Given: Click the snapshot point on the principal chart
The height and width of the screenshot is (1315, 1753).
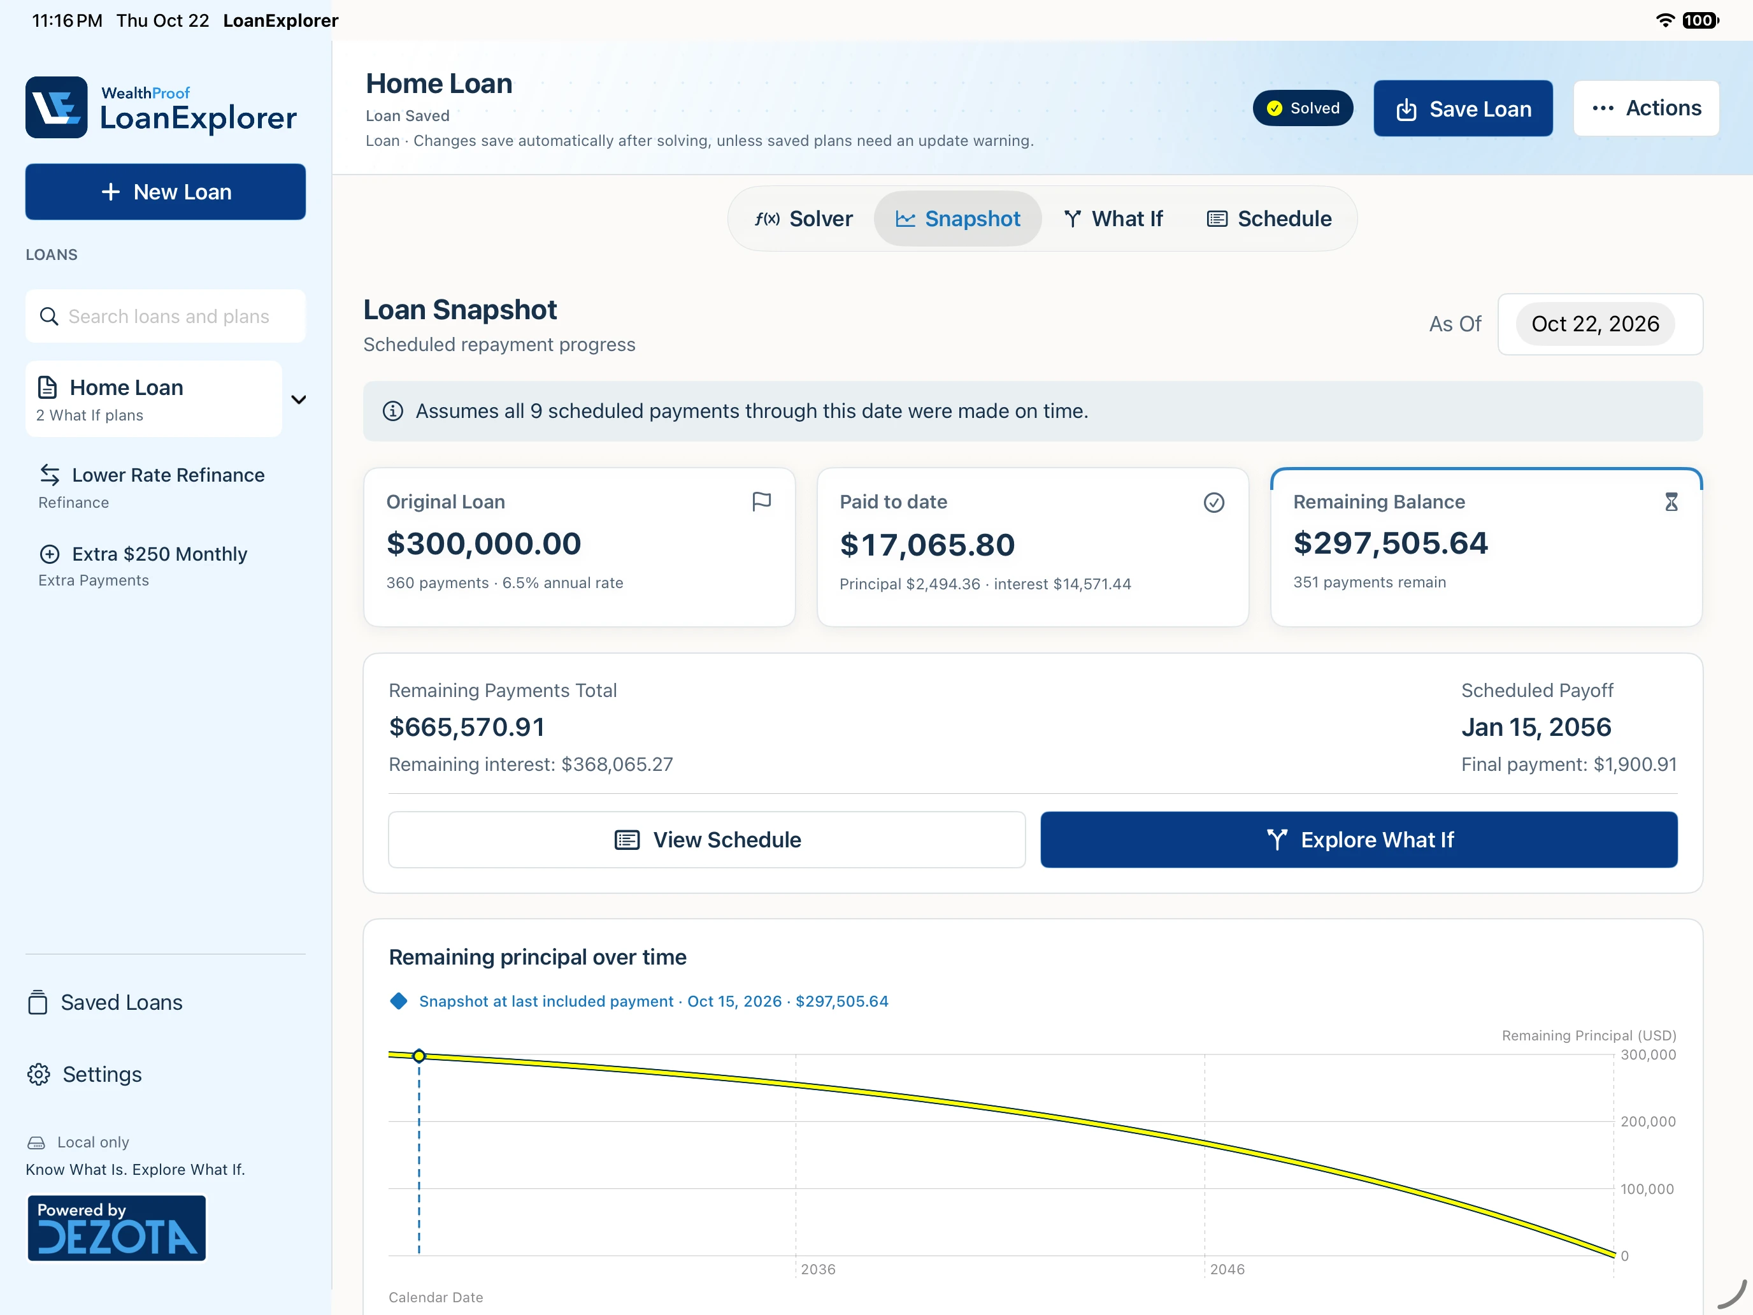Looking at the screenshot, I should pos(419,1056).
